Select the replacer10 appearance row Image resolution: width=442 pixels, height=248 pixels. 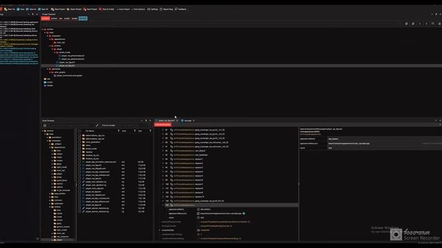pos(230,197)
